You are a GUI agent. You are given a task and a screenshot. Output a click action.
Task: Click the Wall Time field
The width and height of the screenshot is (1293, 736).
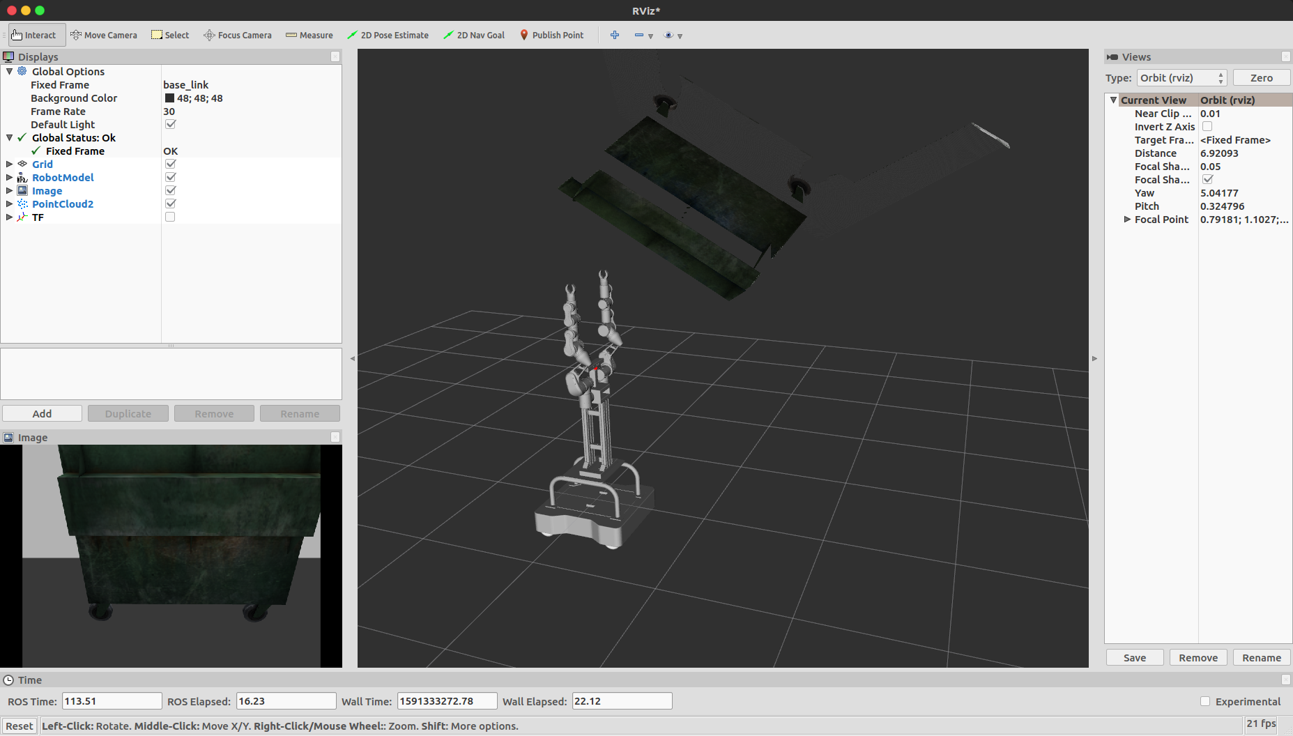click(x=447, y=701)
